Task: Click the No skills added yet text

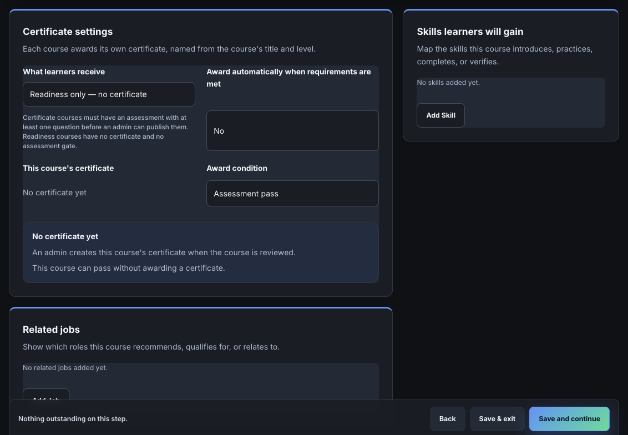Action: pyautogui.click(x=448, y=83)
